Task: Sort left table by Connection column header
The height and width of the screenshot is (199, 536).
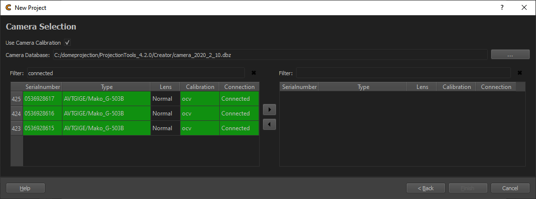Action: point(239,87)
